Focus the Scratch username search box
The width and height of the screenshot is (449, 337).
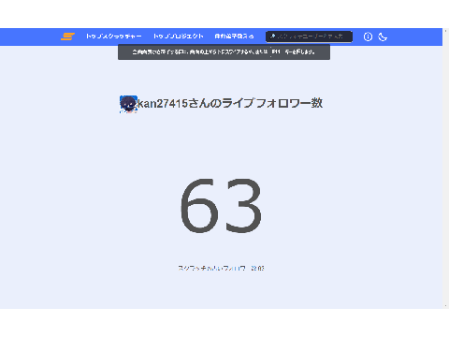(309, 37)
